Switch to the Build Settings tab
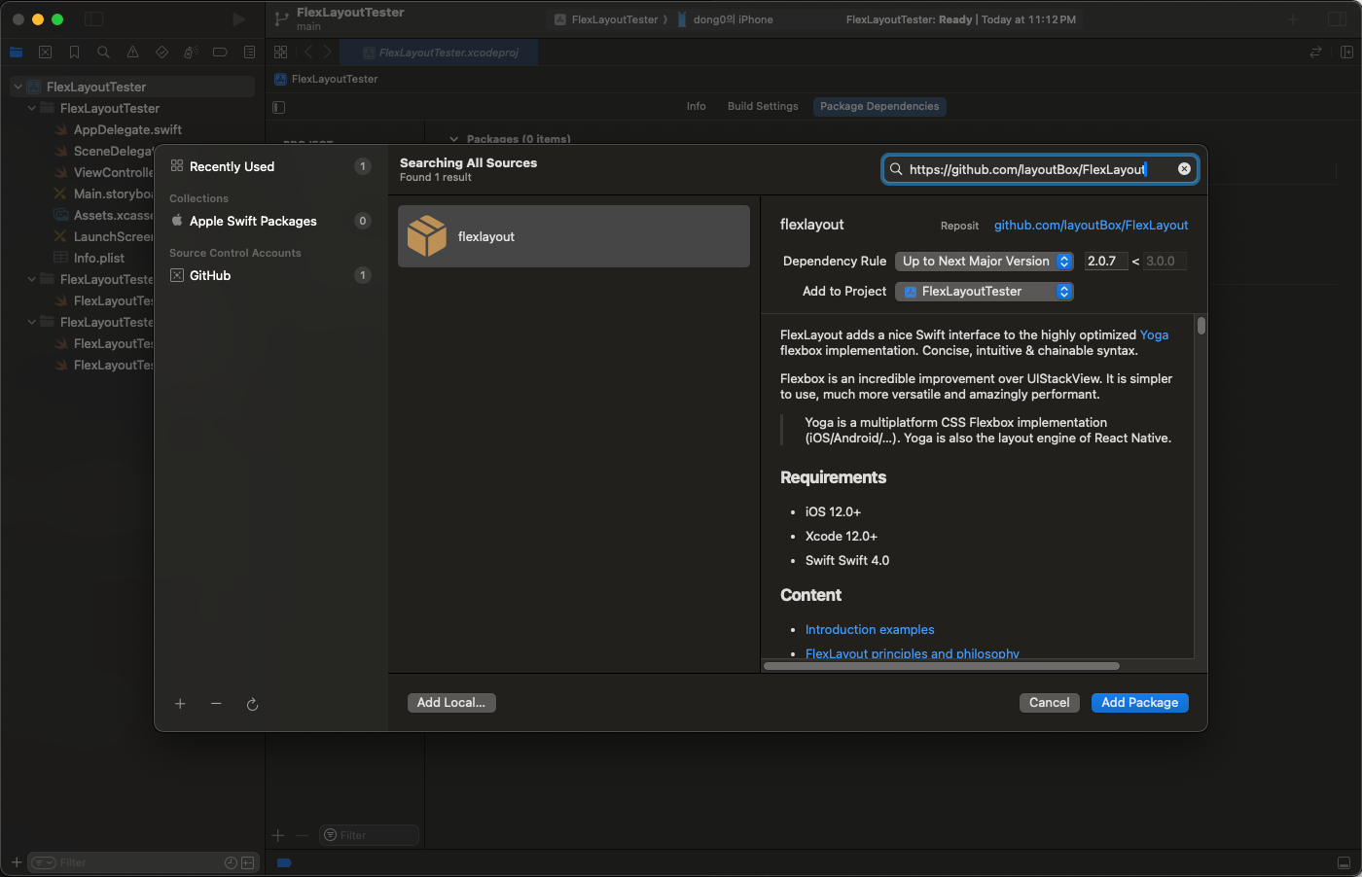This screenshot has width=1362, height=877. pos(763,107)
